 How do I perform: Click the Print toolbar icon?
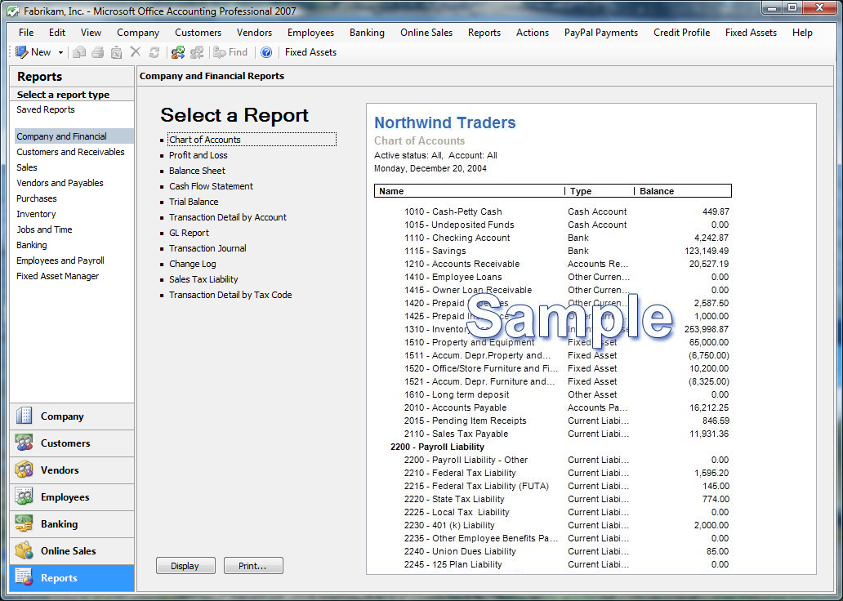[x=98, y=52]
